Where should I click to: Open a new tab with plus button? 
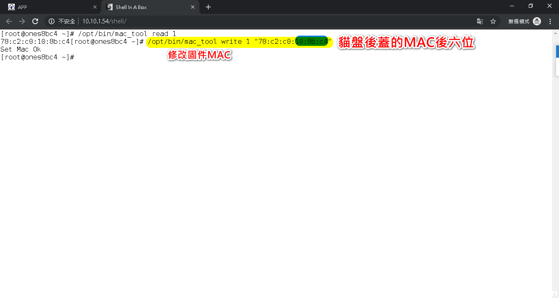point(208,7)
